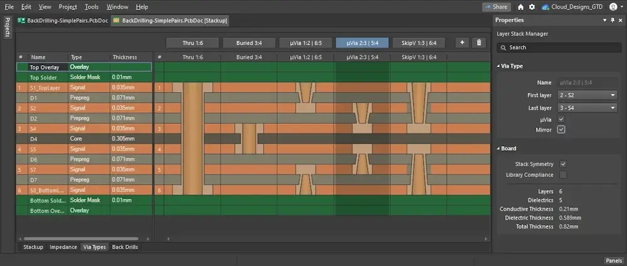This screenshot has height=266, width=627.
Task: Pin the Properties panel with pin icon
Action: click(613, 20)
